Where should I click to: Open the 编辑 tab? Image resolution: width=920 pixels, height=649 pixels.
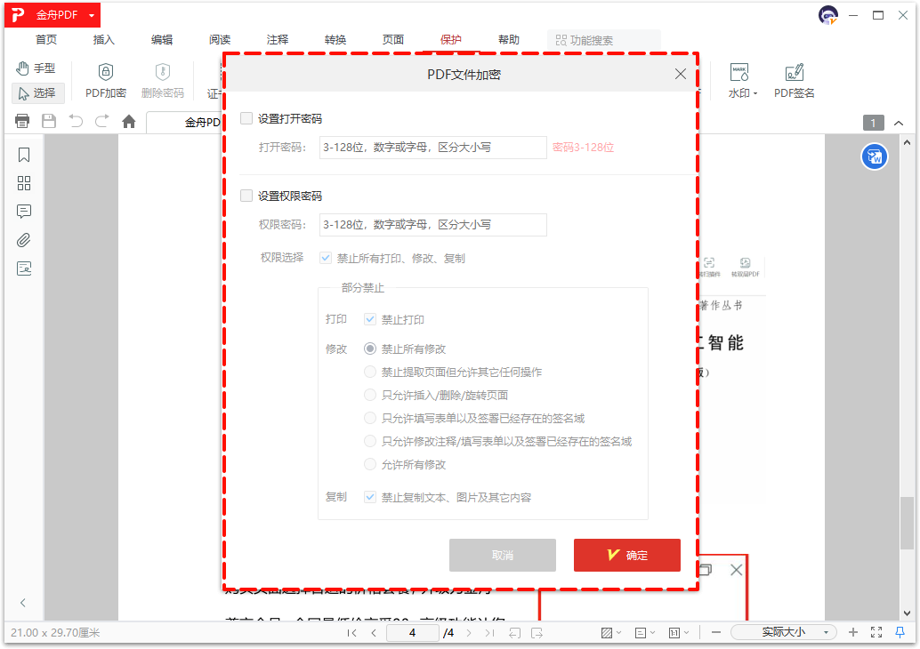tap(161, 40)
